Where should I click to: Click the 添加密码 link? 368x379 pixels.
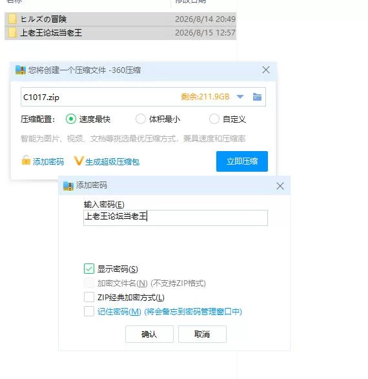[x=48, y=161]
